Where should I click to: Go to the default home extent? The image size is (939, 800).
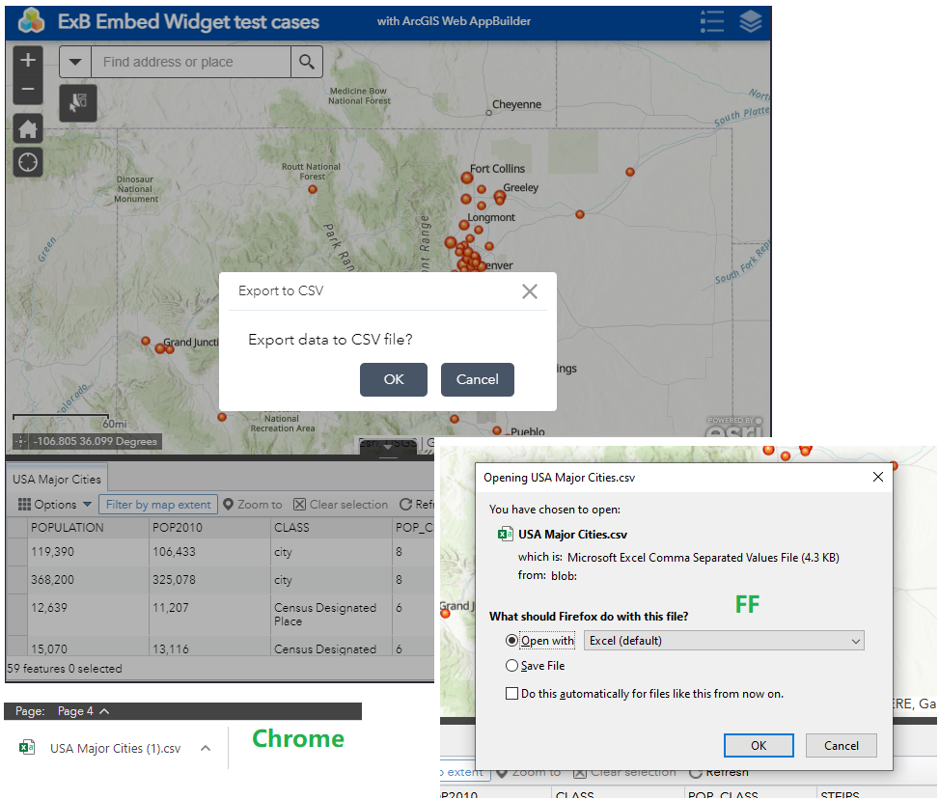pyautogui.click(x=28, y=128)
